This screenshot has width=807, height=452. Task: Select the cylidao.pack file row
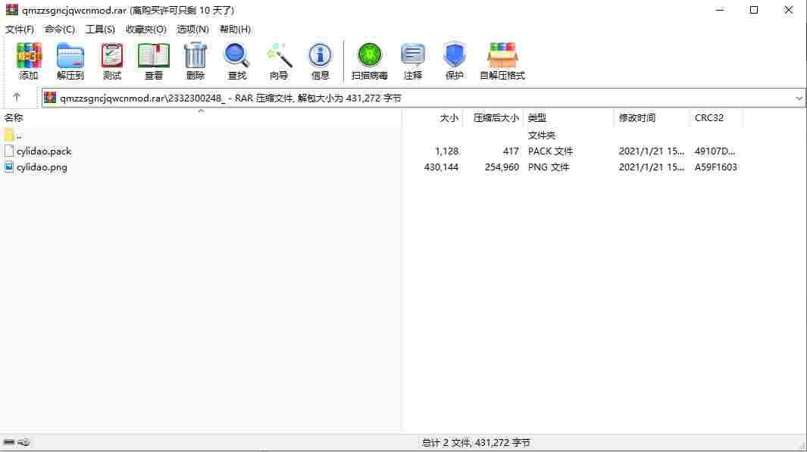coord(371,151)
